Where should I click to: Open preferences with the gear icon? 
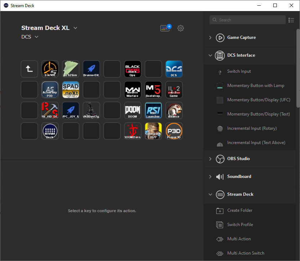click(180, 28)
